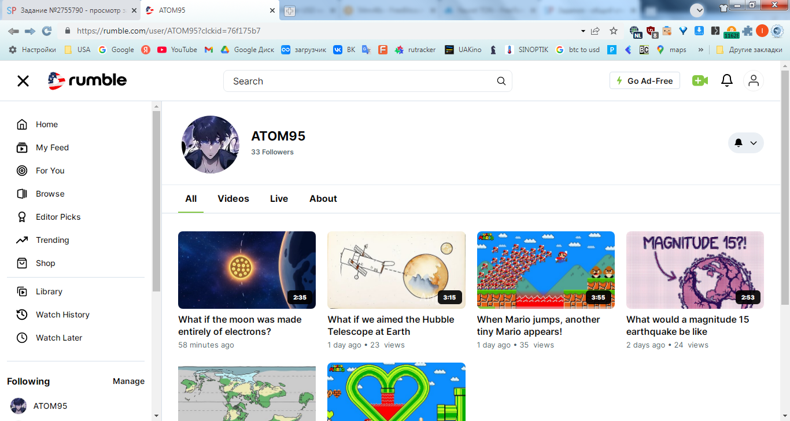Open the upload video camera icon
Screen dimensions: 790x421
[x=700, y=81]
